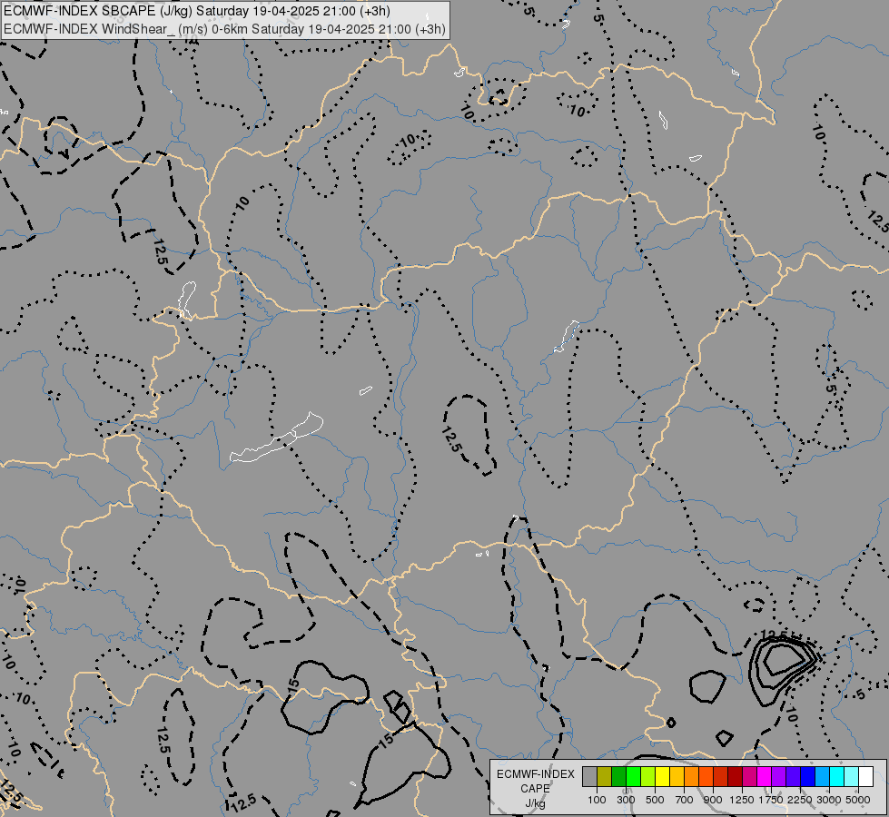Click the amber legend swatch
The width and height of the screenshot is (889, 817).
(x=677, y=776)
